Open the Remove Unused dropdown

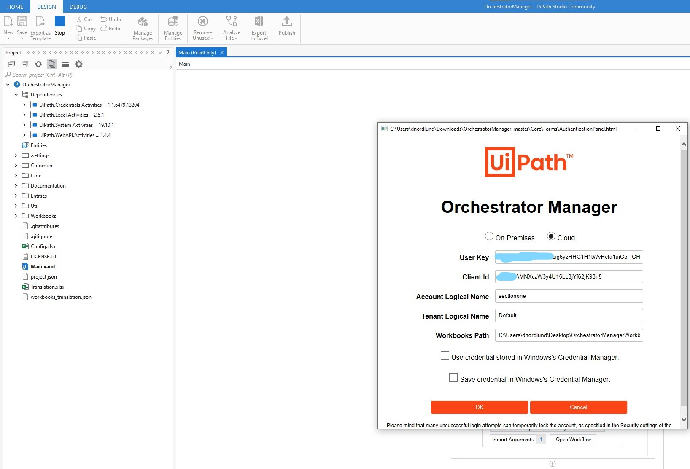(x=203, y=28)
